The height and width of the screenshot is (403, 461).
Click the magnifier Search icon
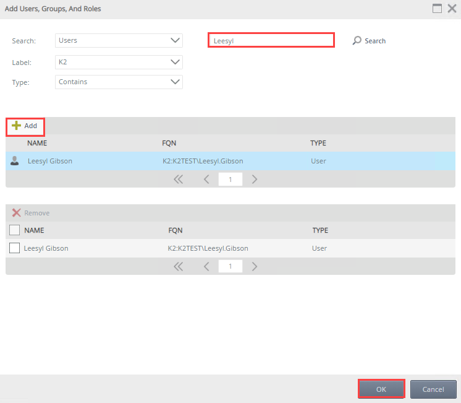pos(357,41)
